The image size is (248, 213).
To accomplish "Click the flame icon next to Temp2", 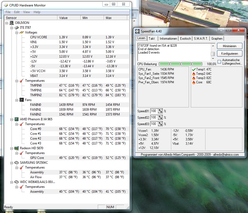I will [x=194, y=74].
